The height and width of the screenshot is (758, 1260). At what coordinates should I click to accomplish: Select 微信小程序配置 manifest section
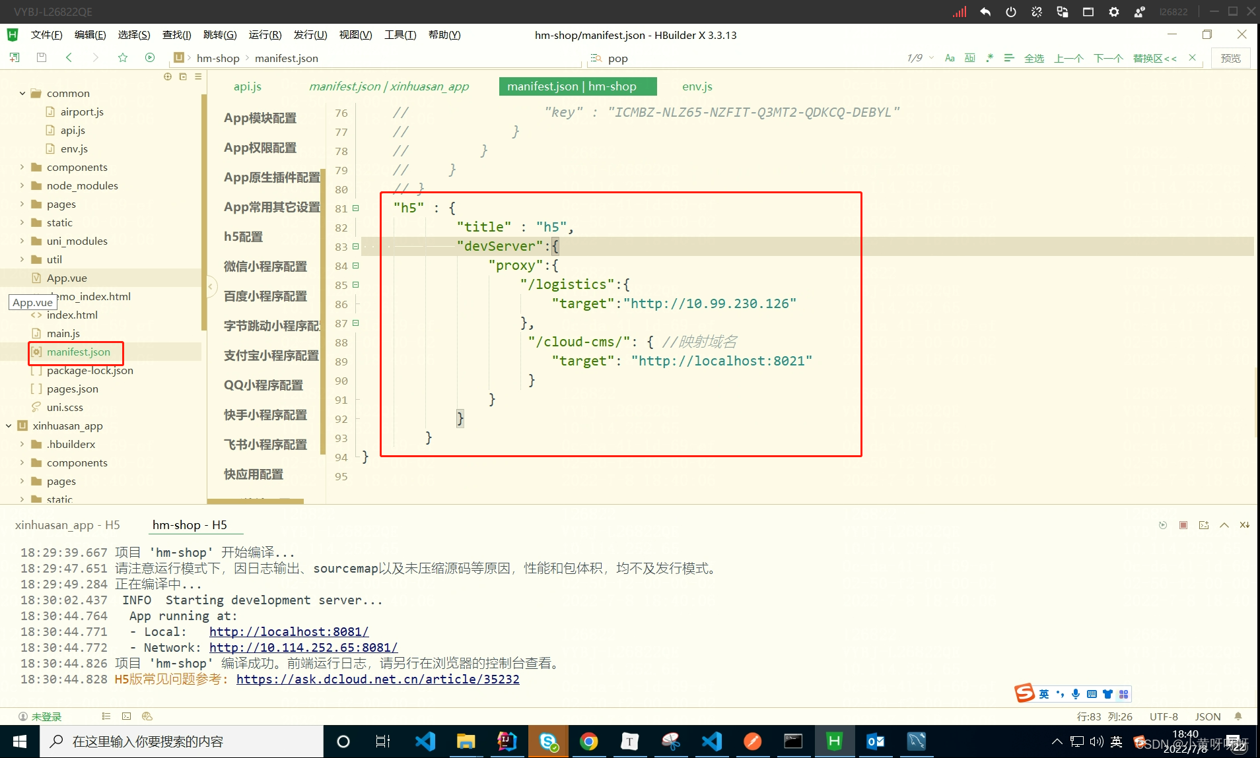point(265,267)
